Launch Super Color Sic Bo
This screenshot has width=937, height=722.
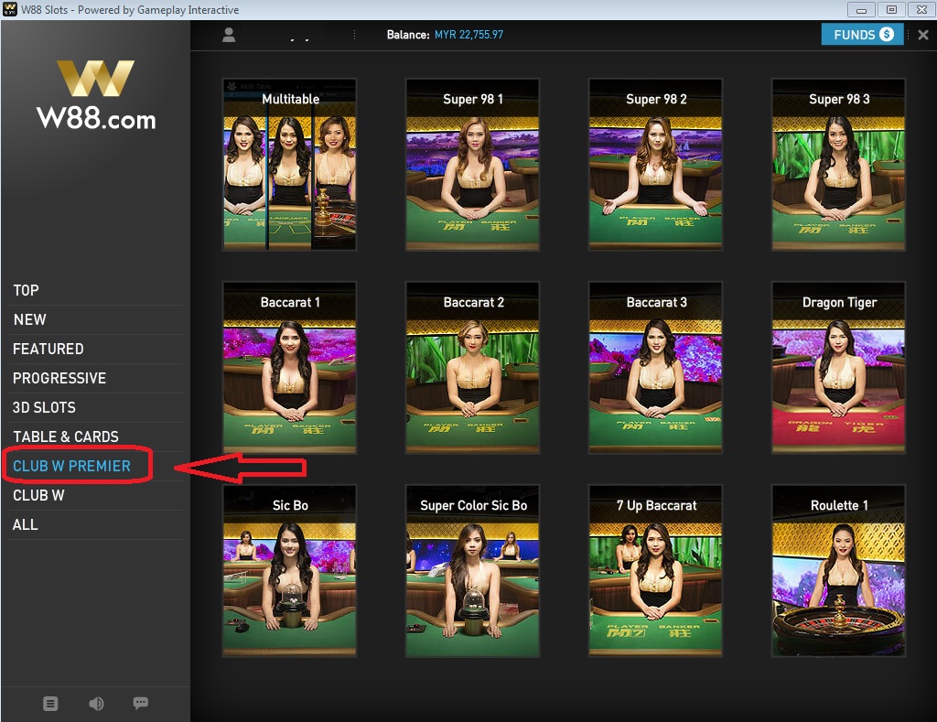tap(473, 571)
